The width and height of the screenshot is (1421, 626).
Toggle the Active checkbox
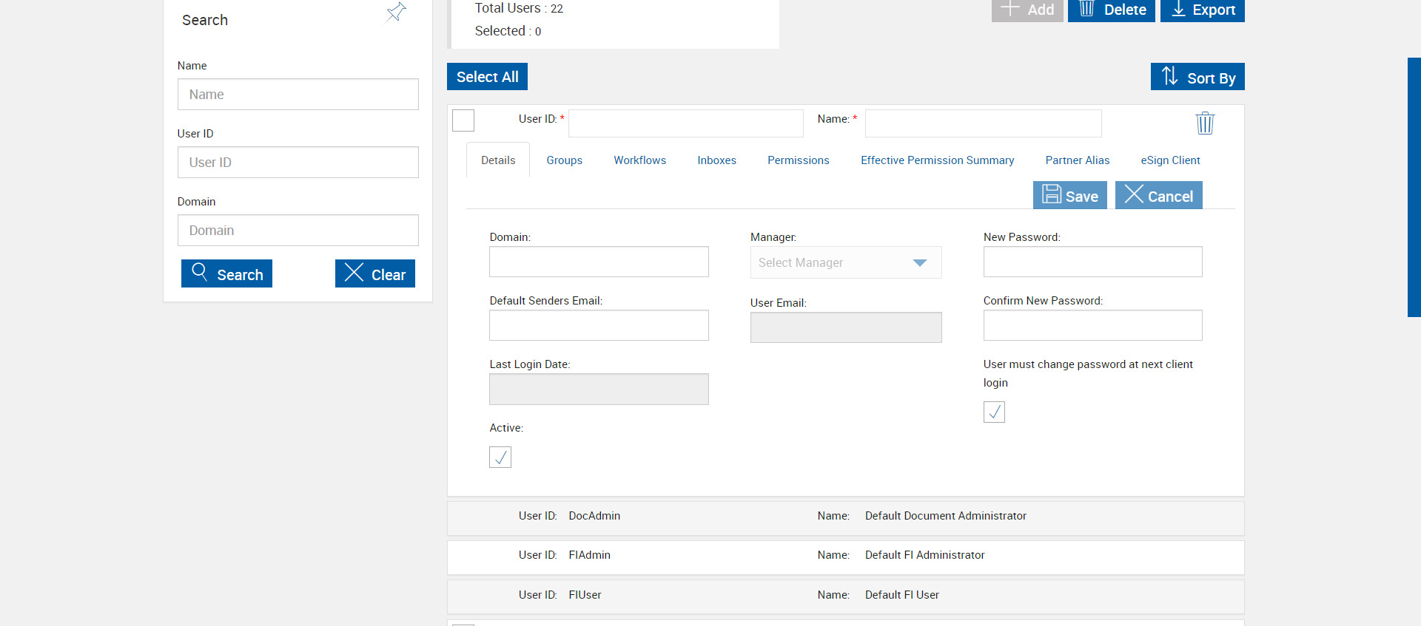click(500, 457)
